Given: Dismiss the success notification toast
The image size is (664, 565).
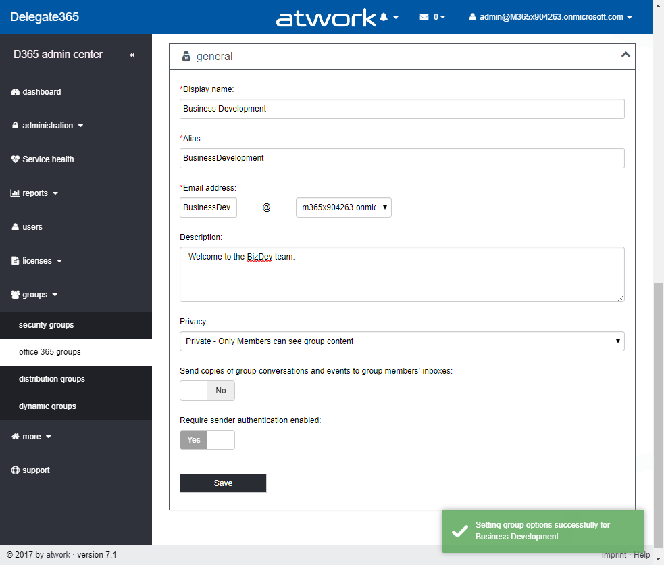Looking at the screenshot, I should click(x=543, y=531).
